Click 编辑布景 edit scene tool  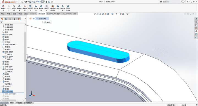[19, 8]
